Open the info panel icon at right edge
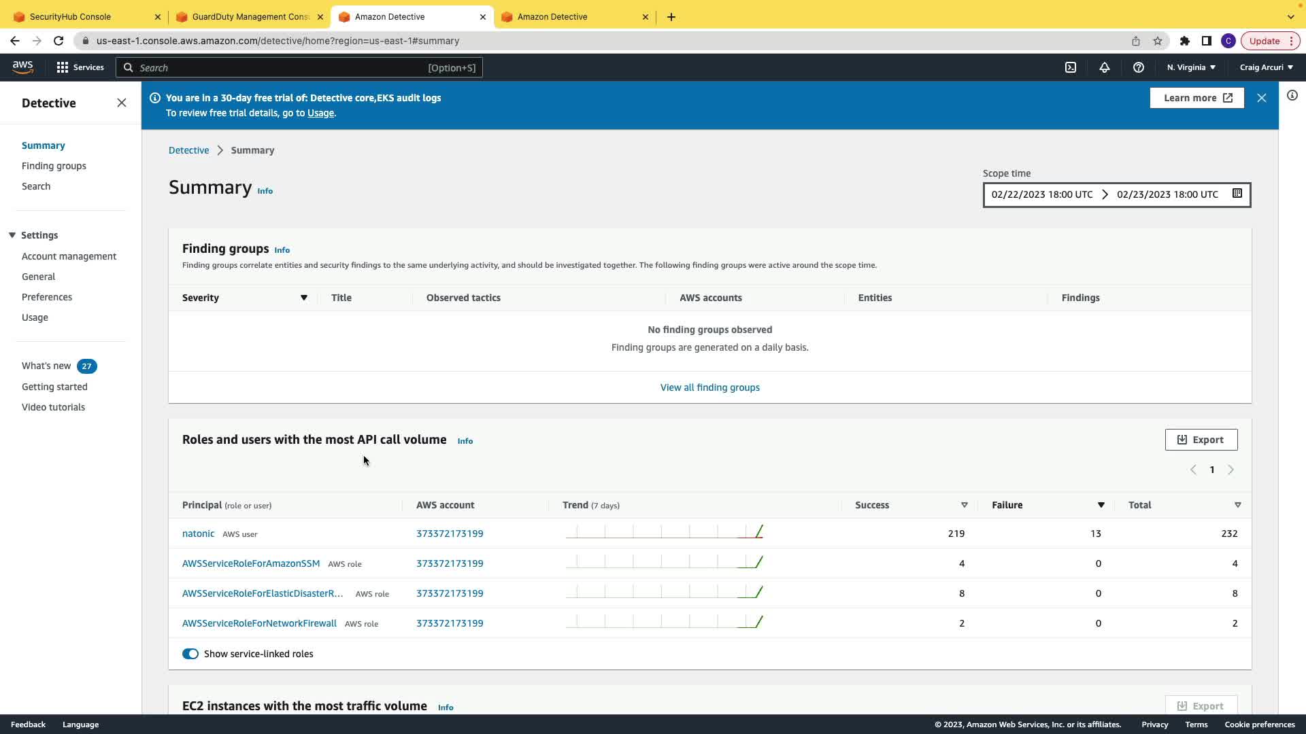Screen dimensions: 1306x734 [1292, 96]
